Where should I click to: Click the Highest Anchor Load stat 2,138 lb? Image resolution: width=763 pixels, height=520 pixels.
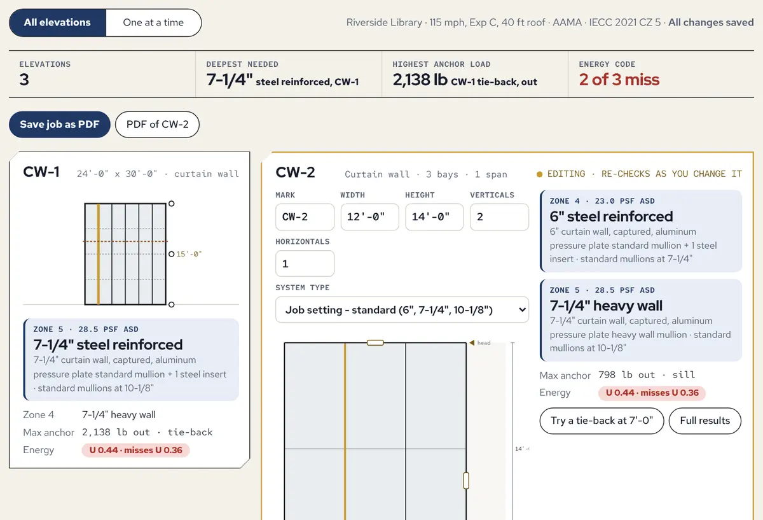(475, 74)
